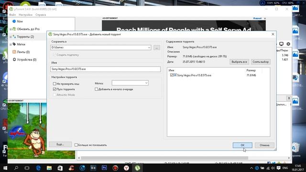Select Метки in the sidebar
Image resolution: width=306 pixels, height=172 pixels.
pos(21,44)
